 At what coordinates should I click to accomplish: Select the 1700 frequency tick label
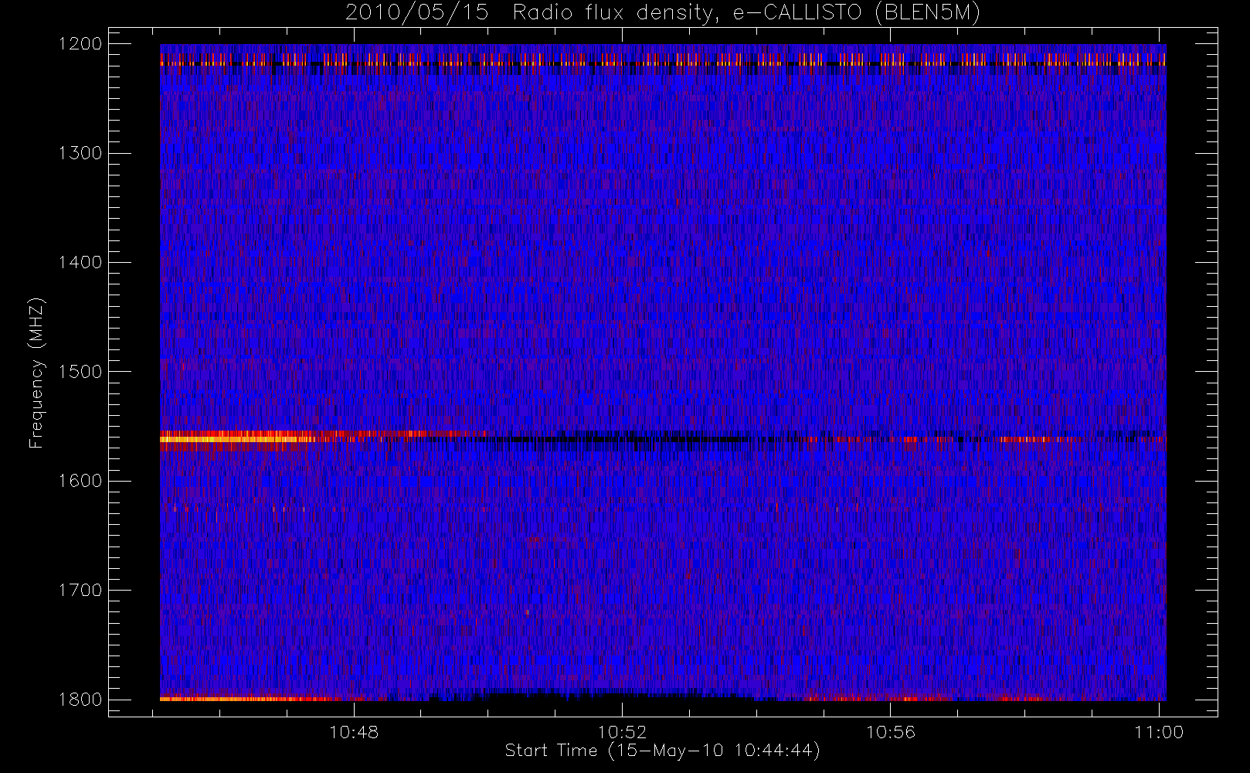[x=80, y=590]
